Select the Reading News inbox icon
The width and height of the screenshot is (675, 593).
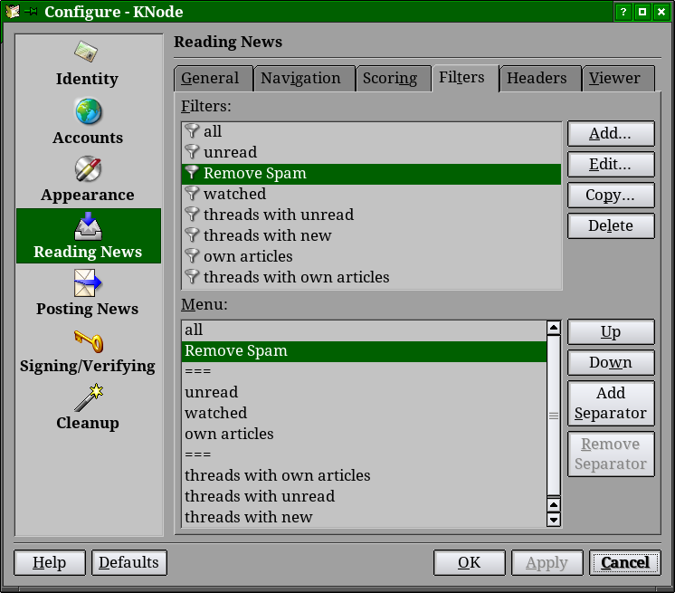88,225
